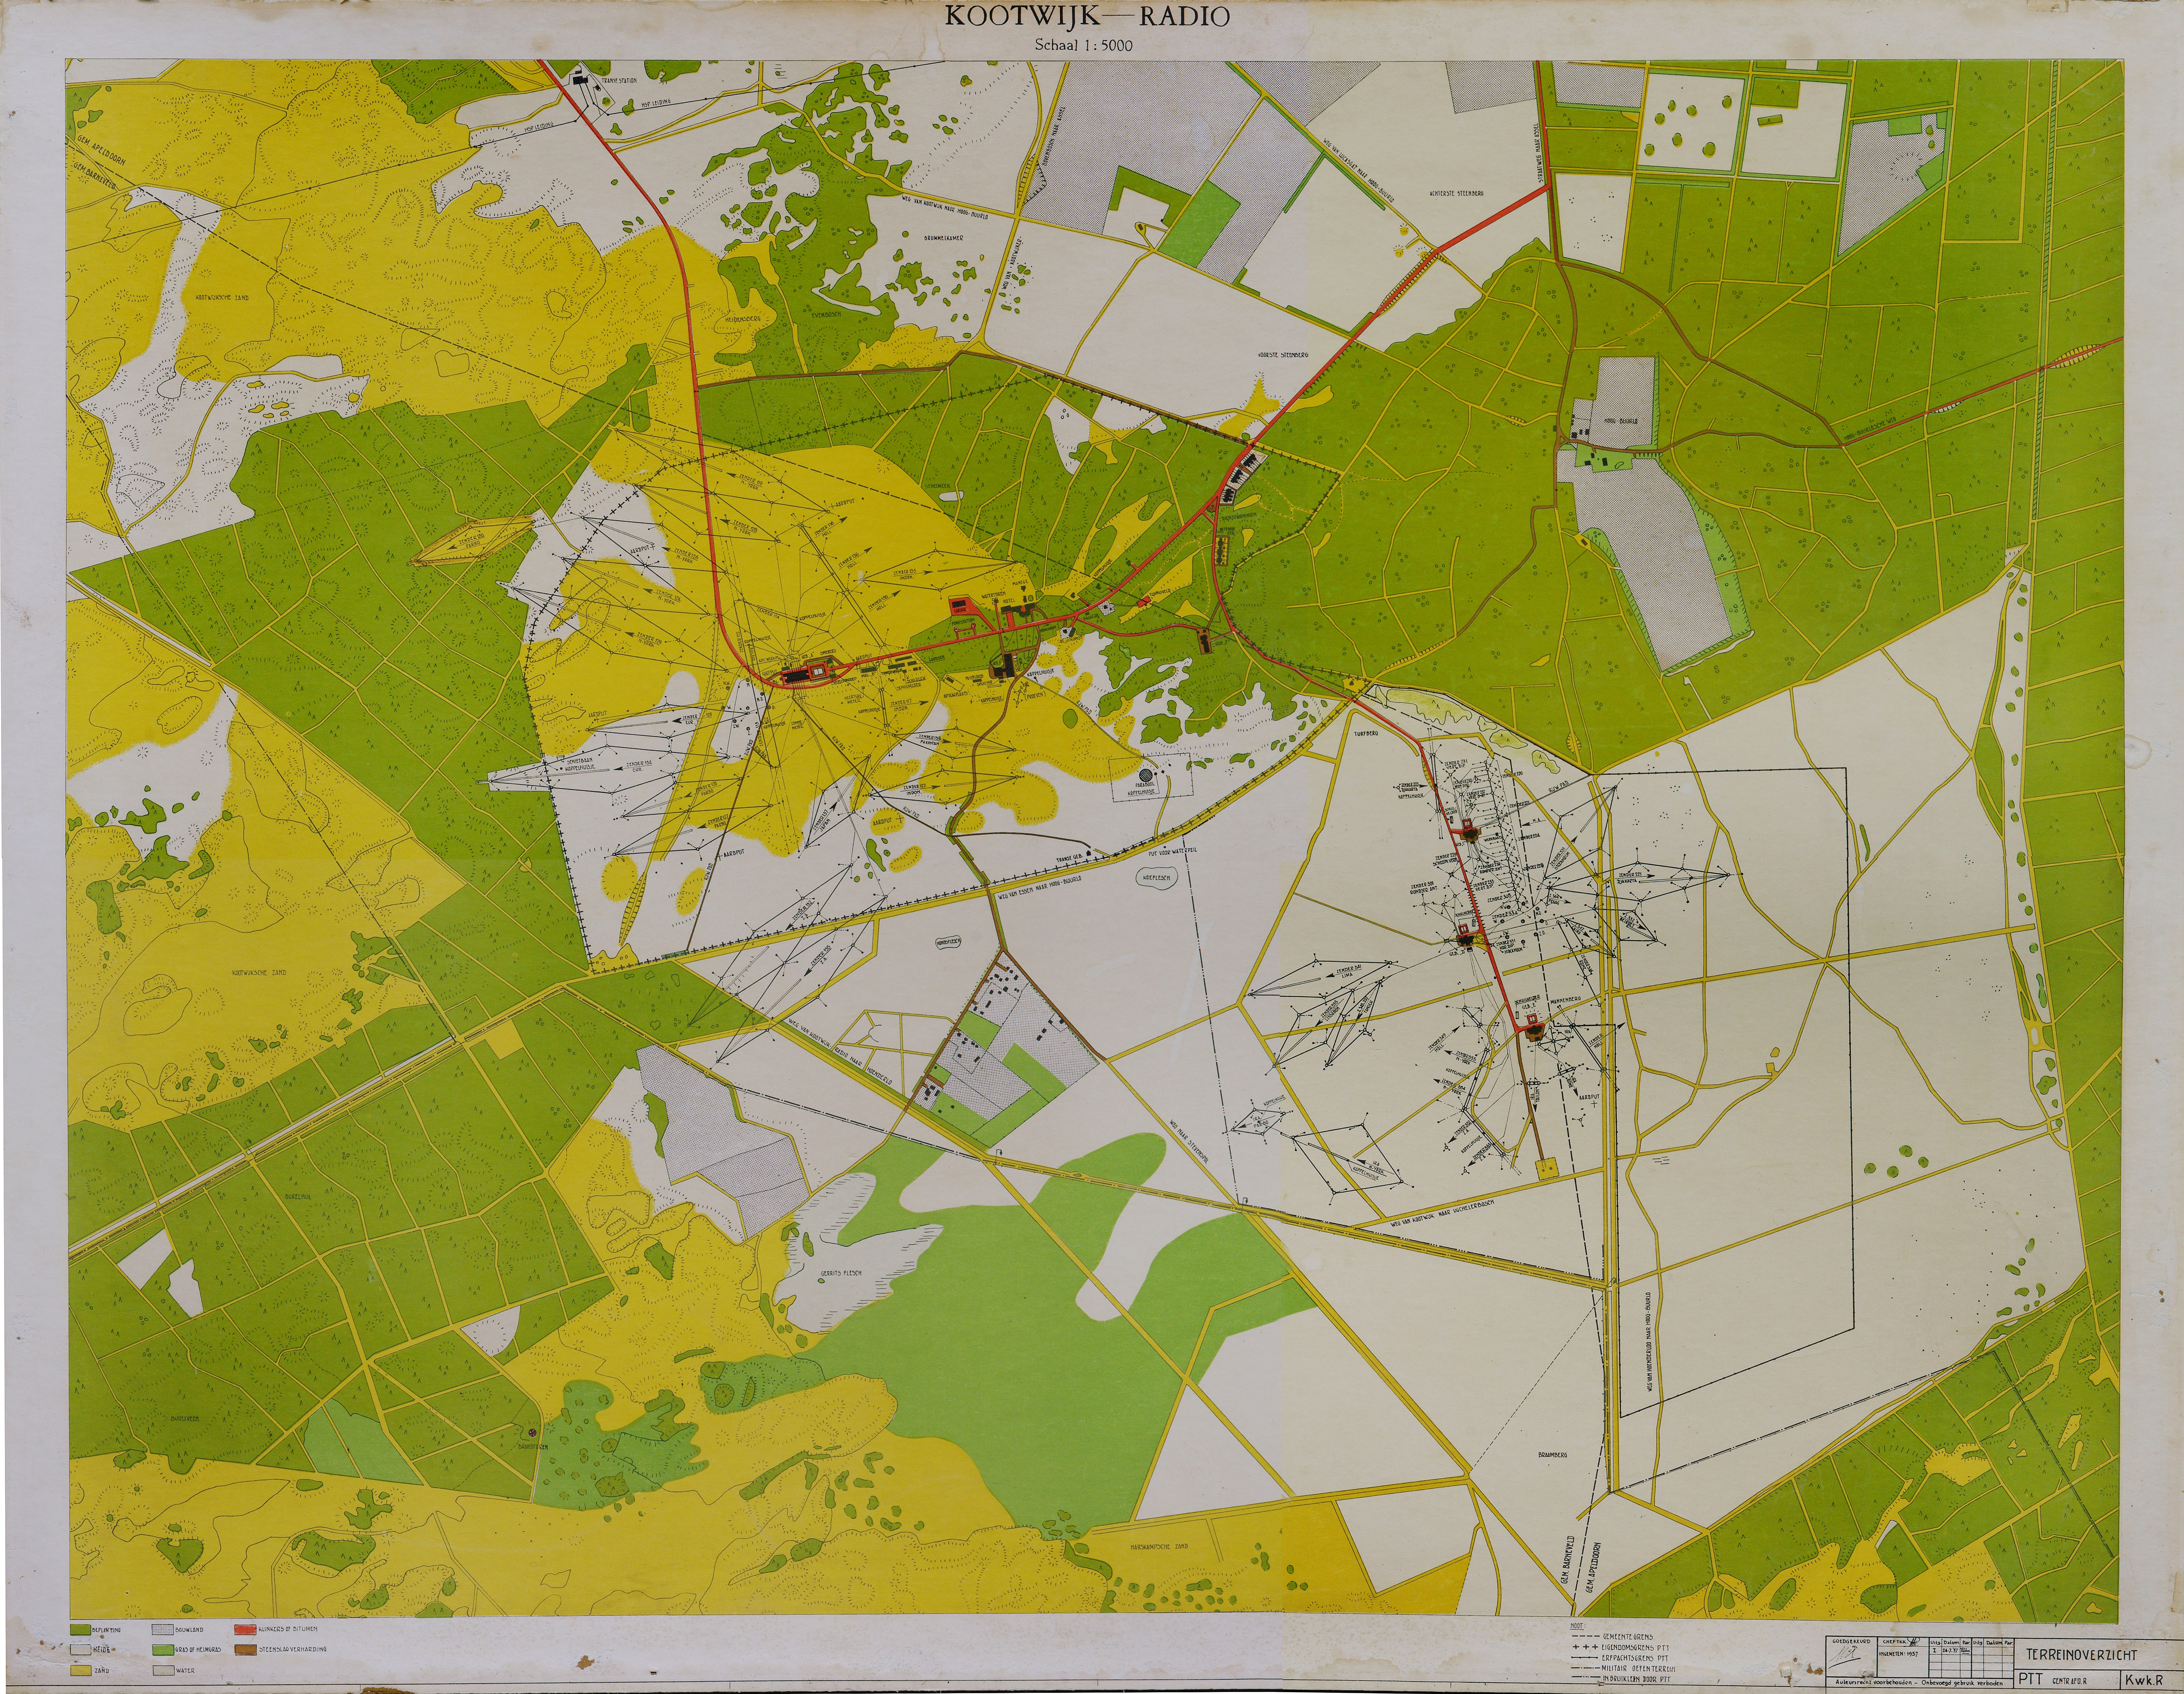Click the grey WATER legend swatch
The width and height of the screenshot is (2184, 1694).
pos(164,1671)
